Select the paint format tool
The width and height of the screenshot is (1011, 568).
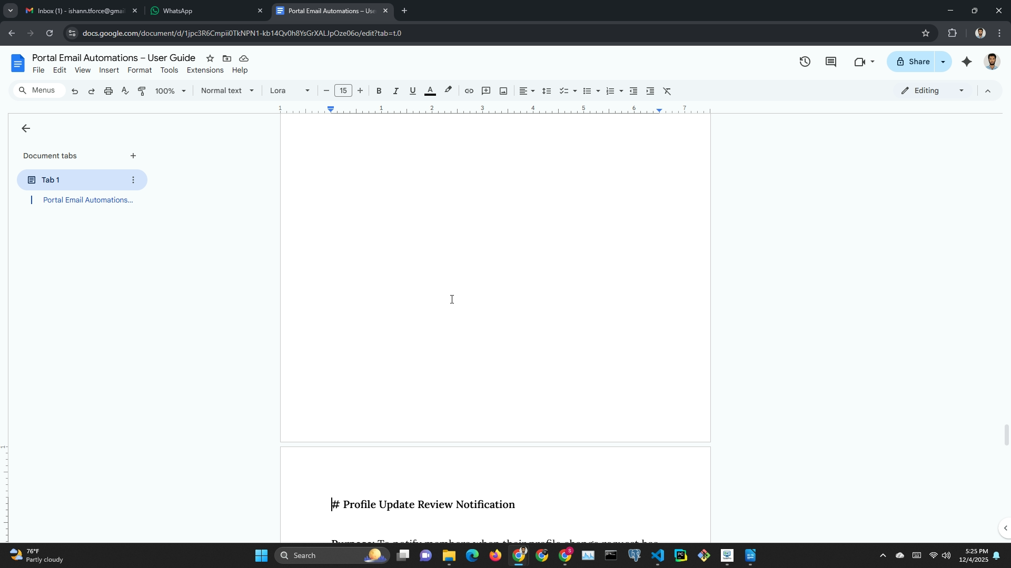(142, 91)
